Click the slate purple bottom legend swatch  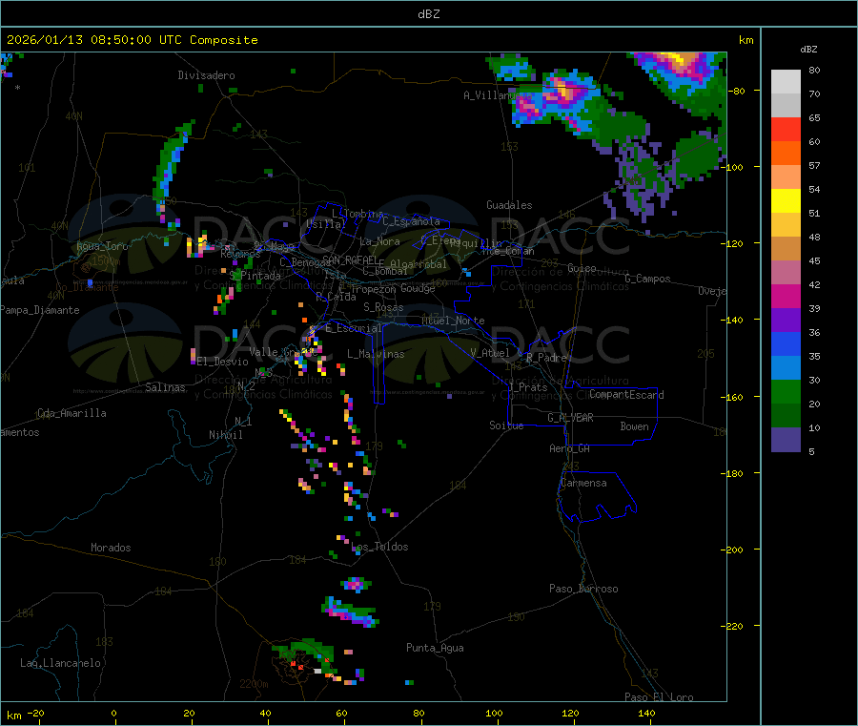786,440
